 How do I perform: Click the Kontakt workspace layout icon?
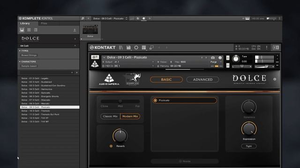[144, 48]
